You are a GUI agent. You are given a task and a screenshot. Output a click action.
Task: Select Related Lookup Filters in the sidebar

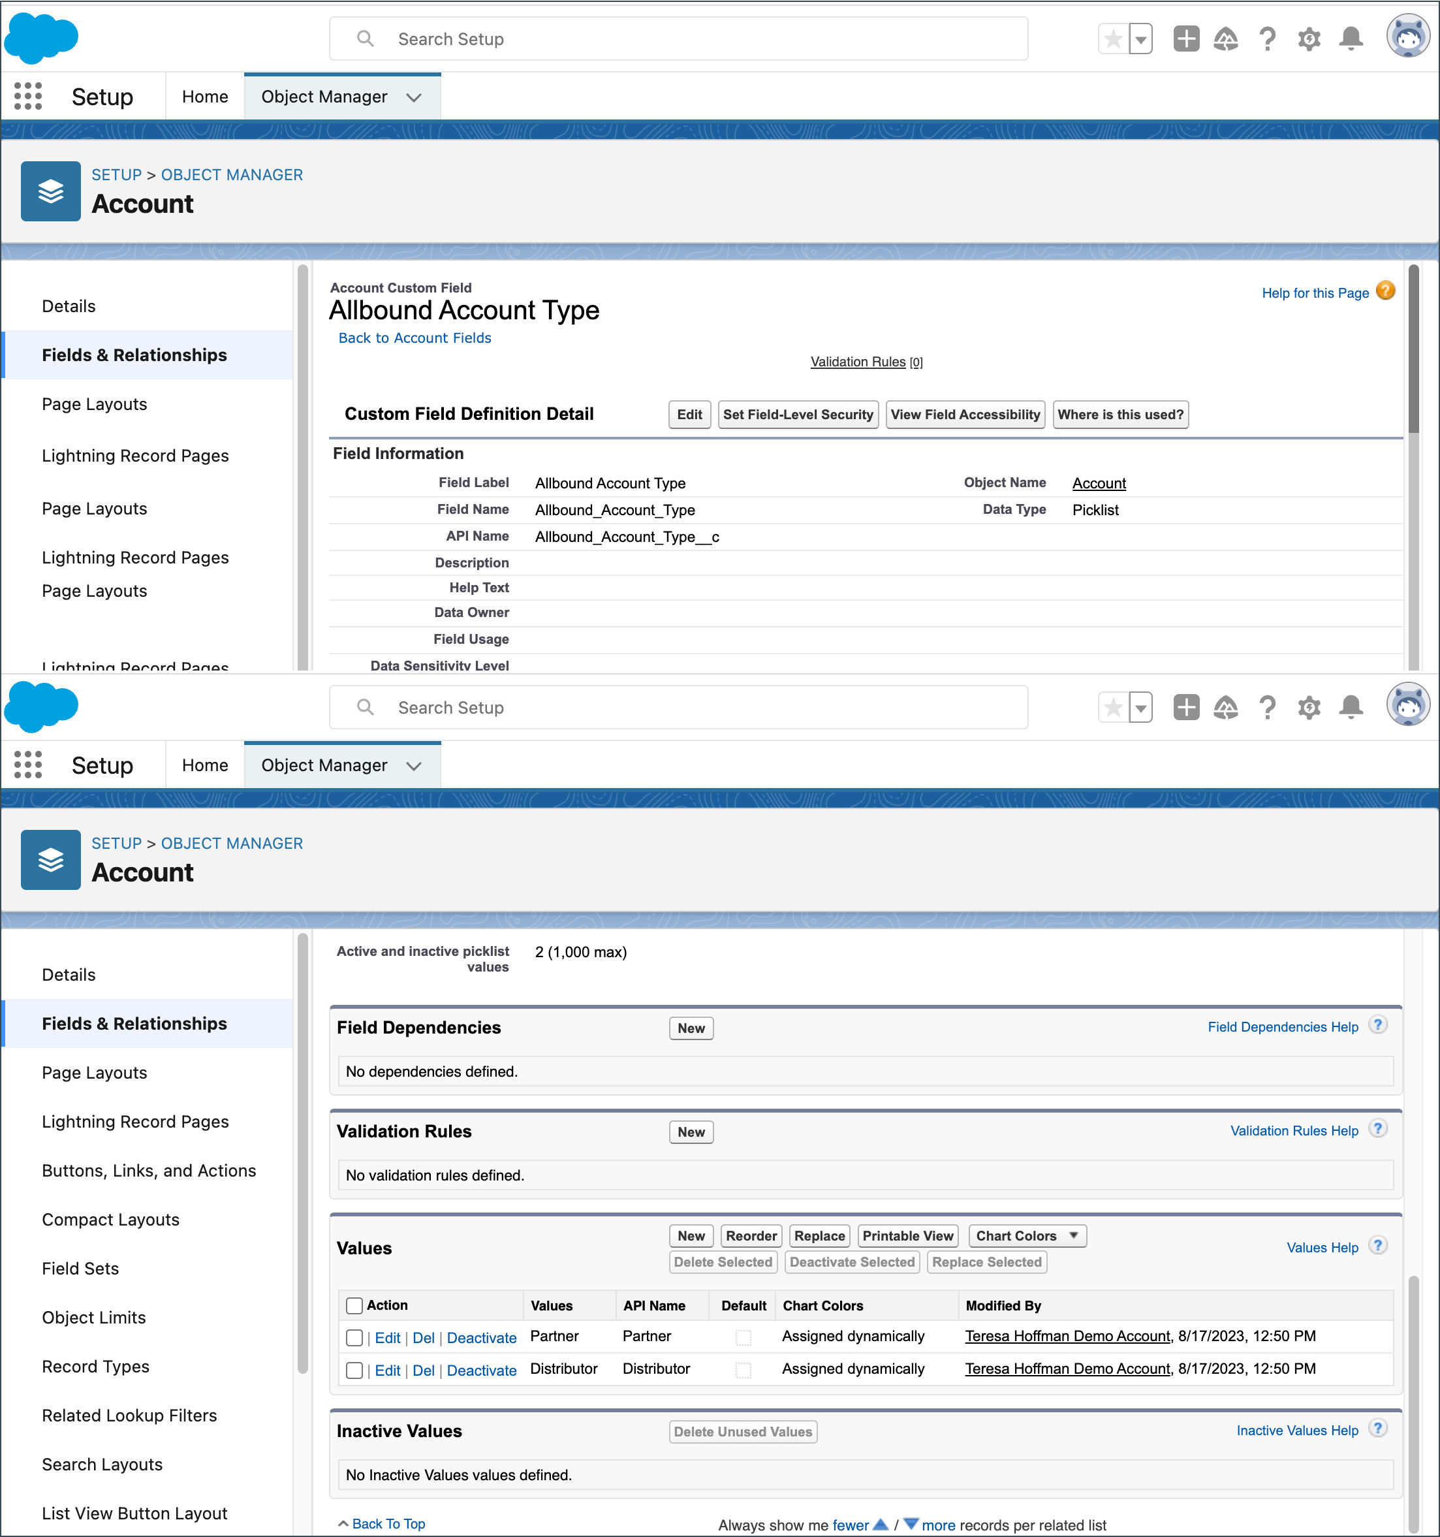(129, 1415)
